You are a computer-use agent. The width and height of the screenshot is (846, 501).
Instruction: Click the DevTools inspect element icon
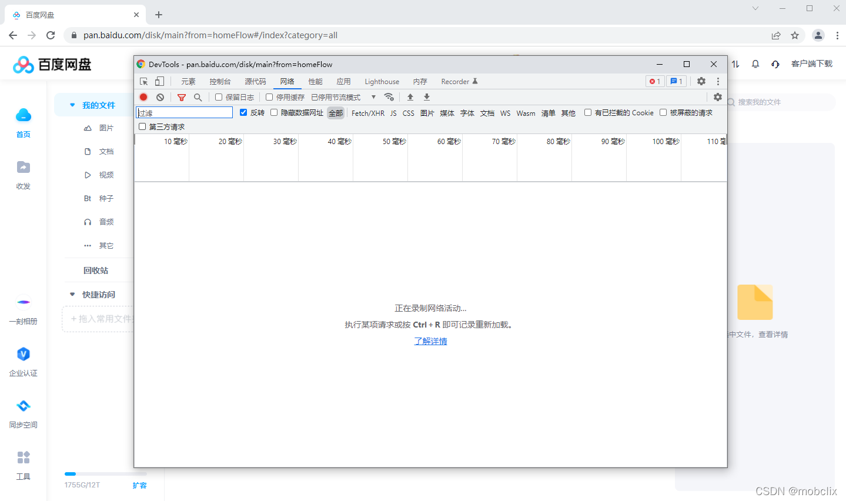tap(144, 81)
